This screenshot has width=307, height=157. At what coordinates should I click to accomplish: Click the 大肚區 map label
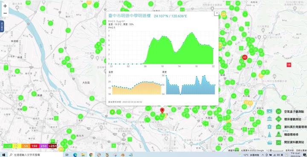coord(86,83)
